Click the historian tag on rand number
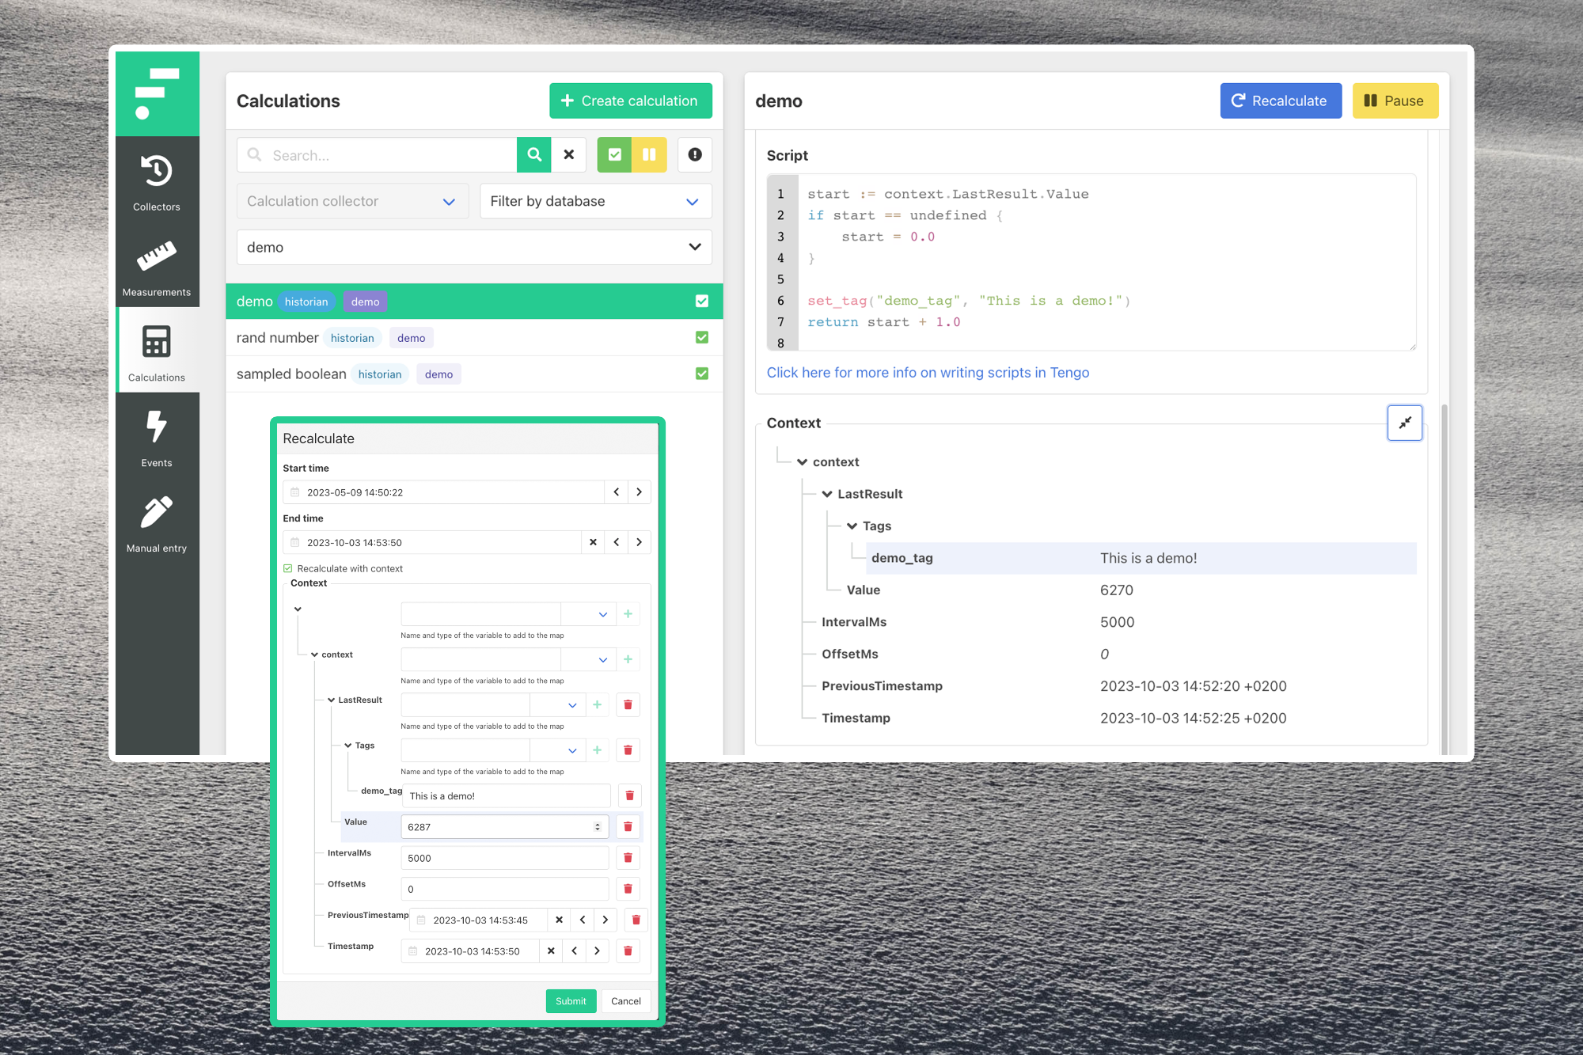Screen dimensions: 1583x1055 [x=352, y=338]
